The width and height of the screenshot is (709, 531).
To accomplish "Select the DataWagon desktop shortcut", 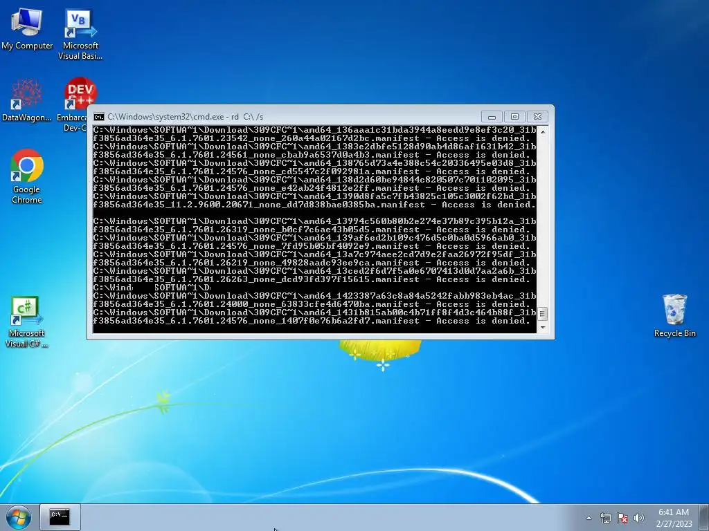I will [x=27, y=100].
